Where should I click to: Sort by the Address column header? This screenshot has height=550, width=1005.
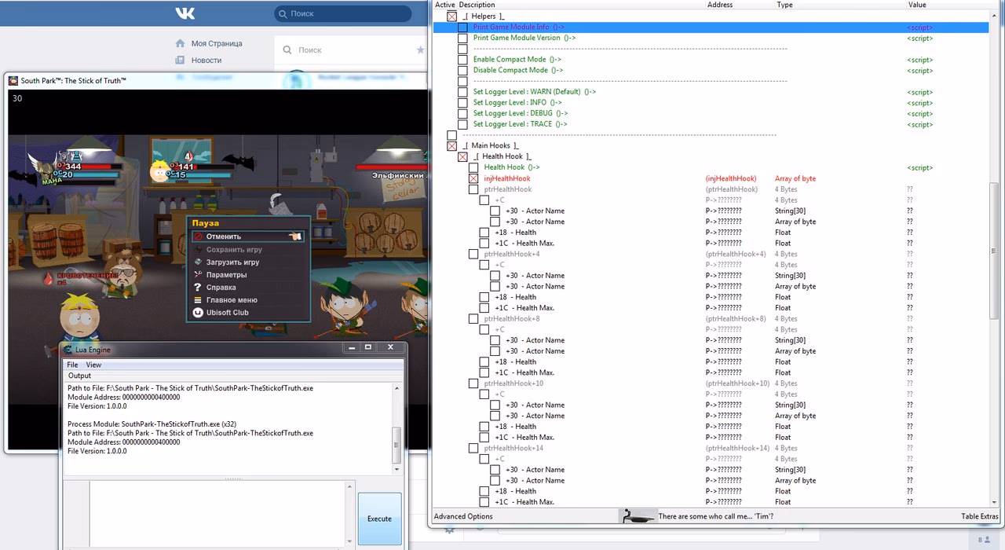(x=720, y=5)
